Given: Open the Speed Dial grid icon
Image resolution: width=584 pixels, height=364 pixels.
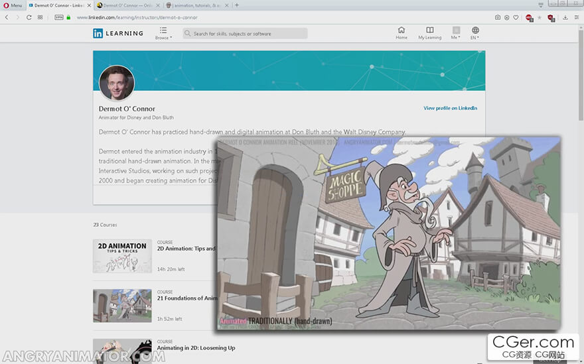Looking at the screenshot, I should point(40,17).
